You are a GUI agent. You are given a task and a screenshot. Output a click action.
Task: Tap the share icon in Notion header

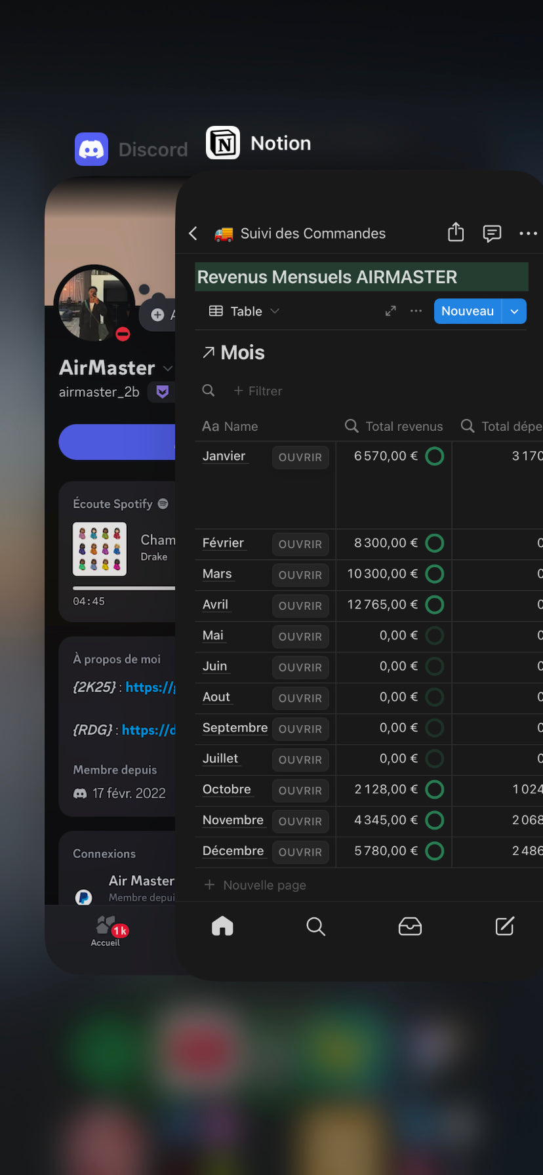(456, 233)
